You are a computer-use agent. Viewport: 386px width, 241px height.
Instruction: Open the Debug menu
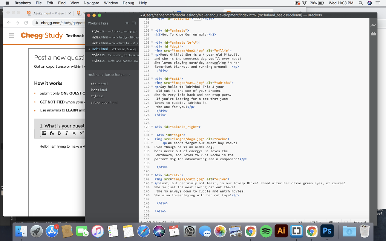point(128,3)
